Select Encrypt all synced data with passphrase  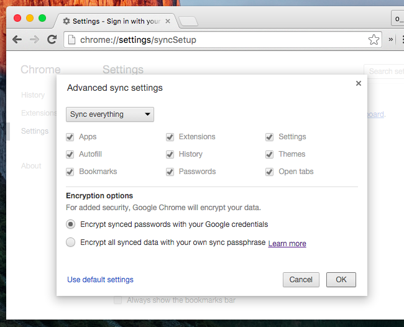tap(71, 242)
